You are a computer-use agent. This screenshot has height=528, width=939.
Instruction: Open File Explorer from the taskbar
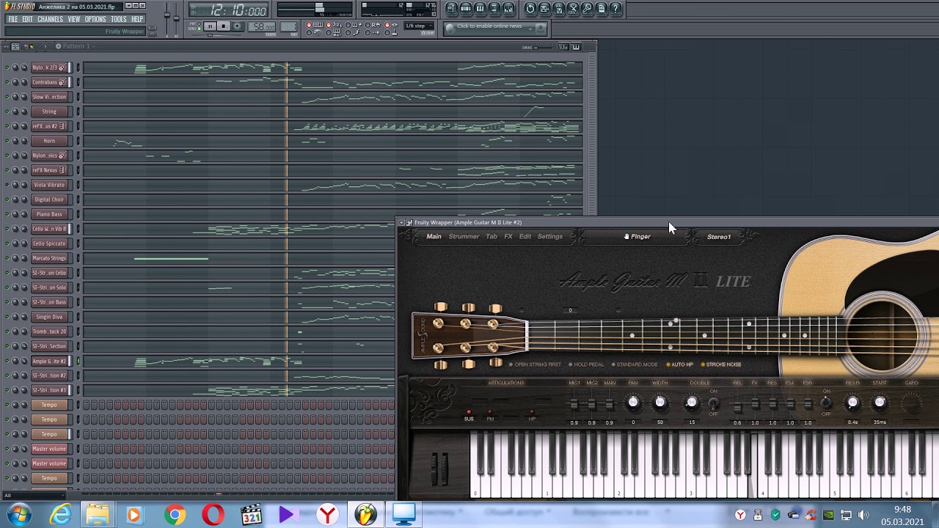coord(98,515)
